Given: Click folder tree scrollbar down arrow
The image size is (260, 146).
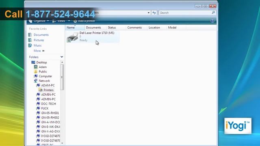Looking at the screenshot, I should [x=62, y=143].
